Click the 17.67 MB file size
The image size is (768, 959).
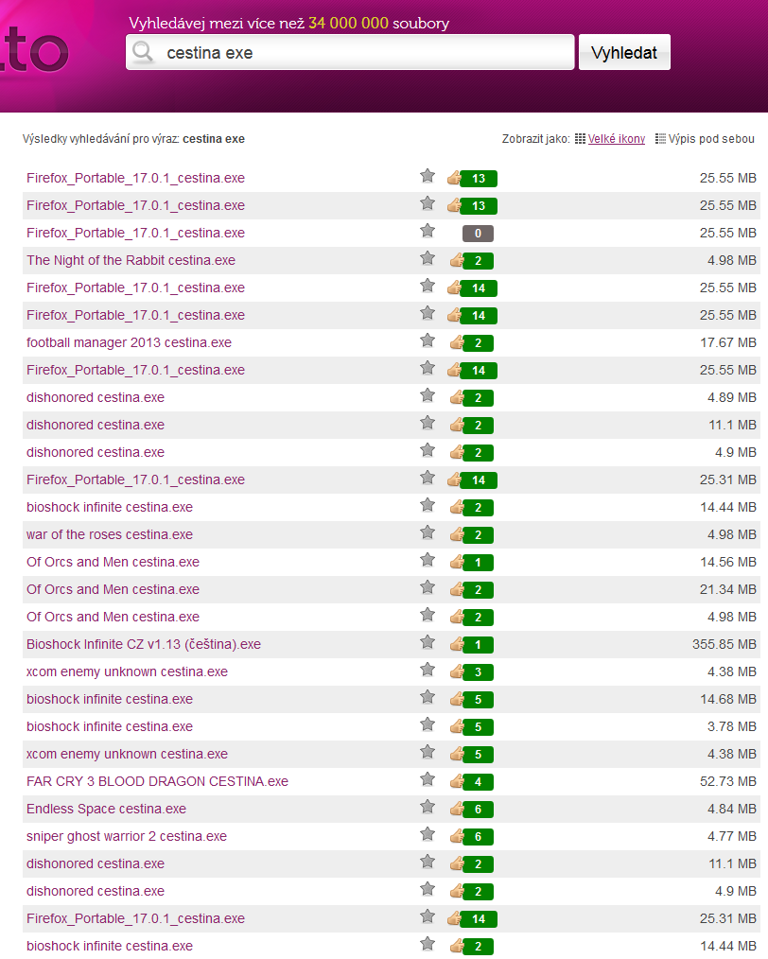tap(728, 342)
